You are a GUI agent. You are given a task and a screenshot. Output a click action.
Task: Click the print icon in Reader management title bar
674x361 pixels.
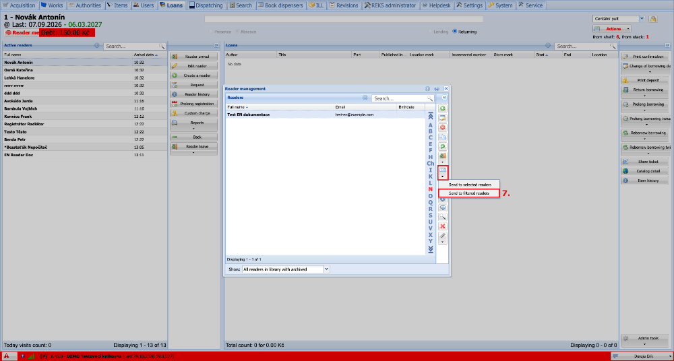click(436, 88)
